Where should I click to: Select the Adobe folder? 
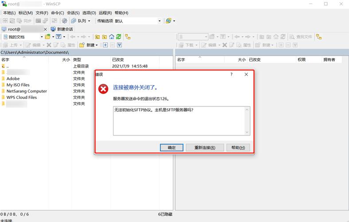tap(13, 79)
